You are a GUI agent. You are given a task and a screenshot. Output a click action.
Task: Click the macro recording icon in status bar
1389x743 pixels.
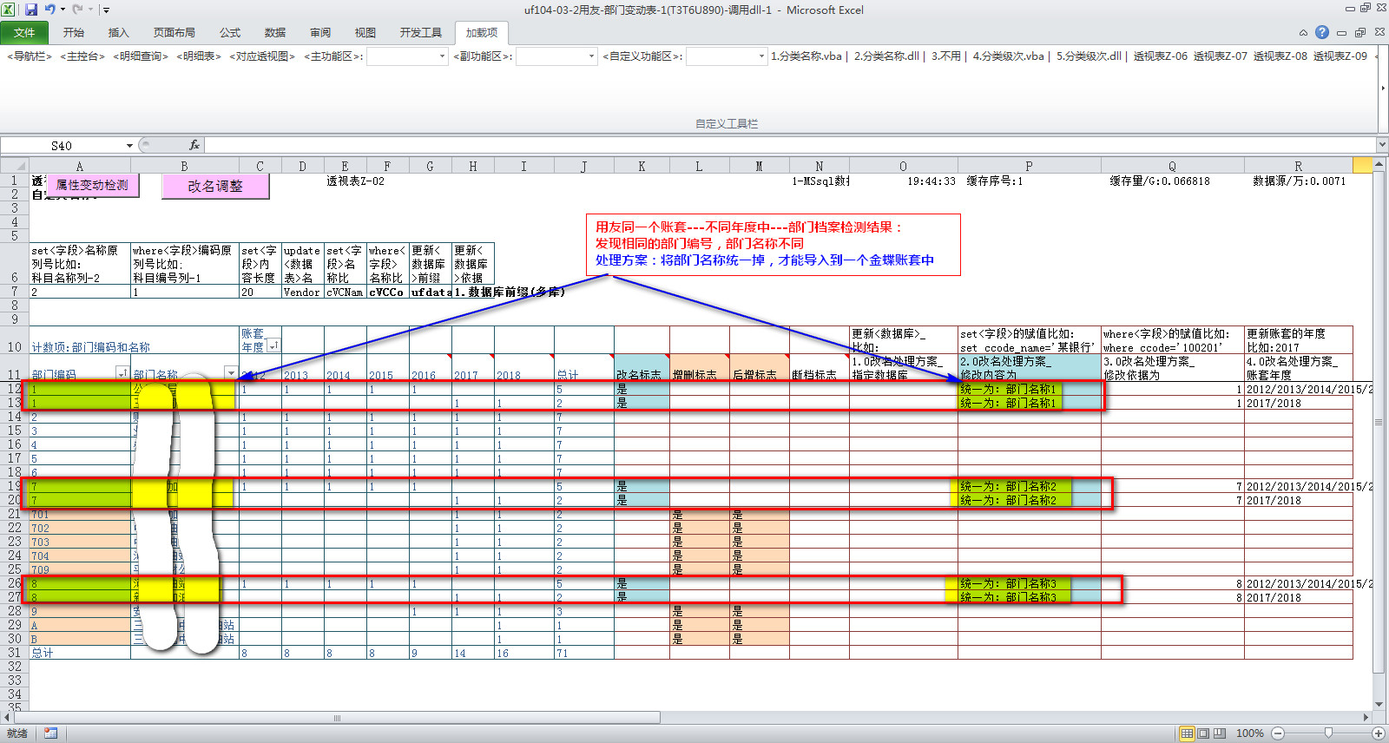click(50, 733)
